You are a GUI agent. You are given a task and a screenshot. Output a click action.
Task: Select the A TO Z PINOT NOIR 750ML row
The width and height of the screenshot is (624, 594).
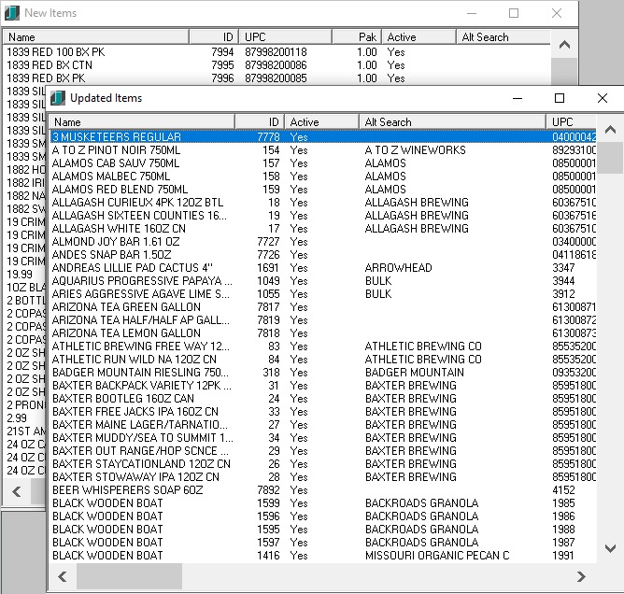[x=323, y=150]
